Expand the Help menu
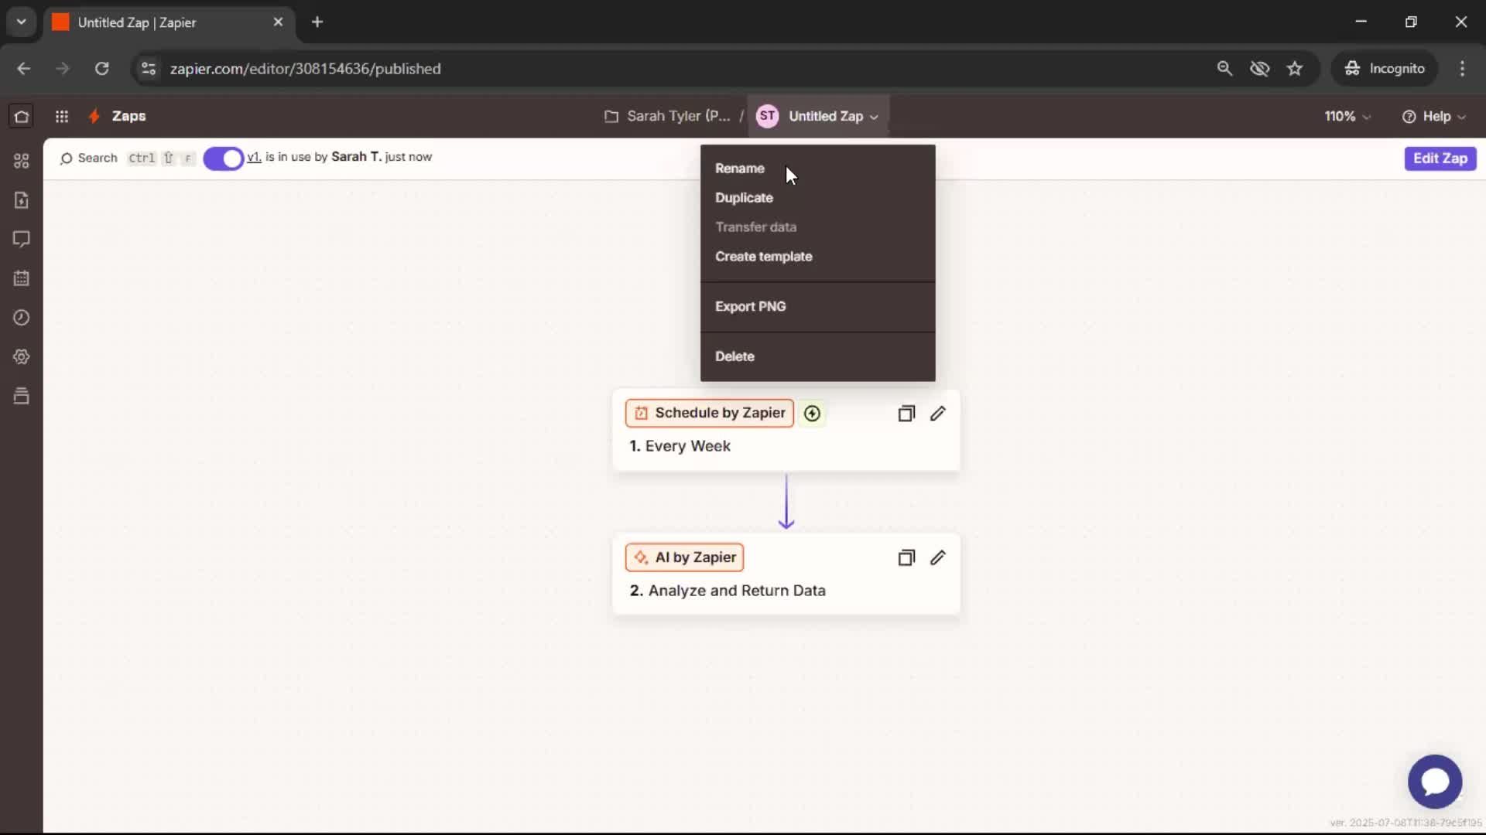Screen dimensions: 1486x835 (1433, 116)
